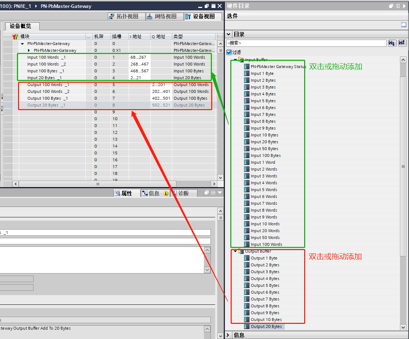Select the Input 100 Bytes module icon
Screen dimensions: 409x339
pyautogui.click(x=247, y=155)
